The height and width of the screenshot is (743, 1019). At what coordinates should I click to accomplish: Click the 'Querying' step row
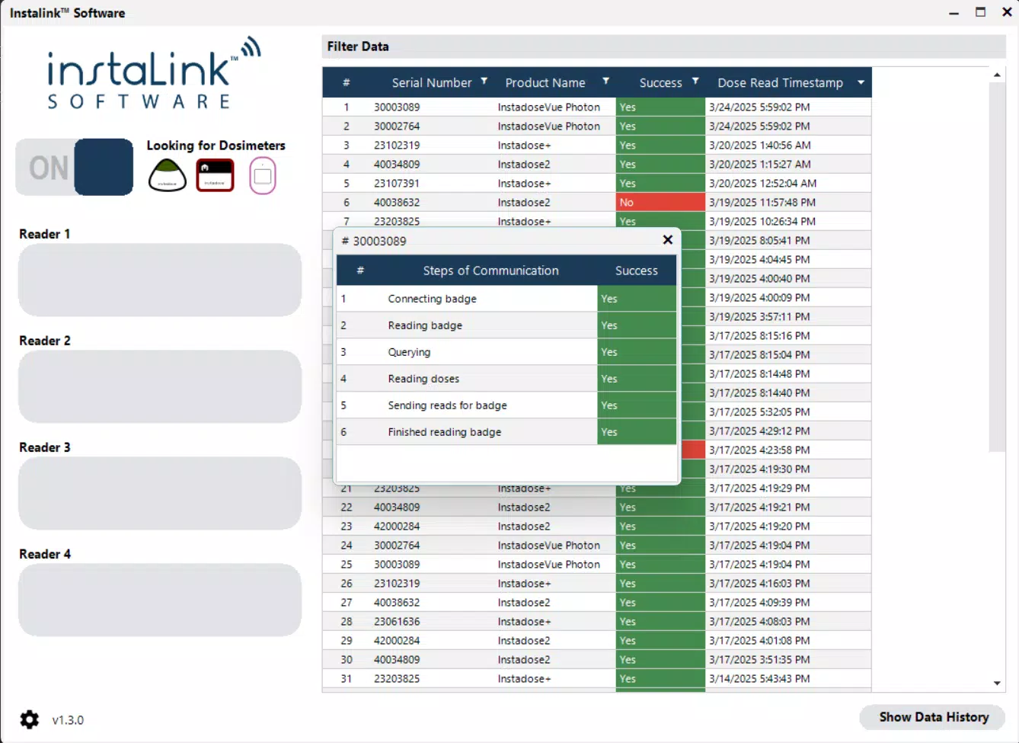click(506, 352)
